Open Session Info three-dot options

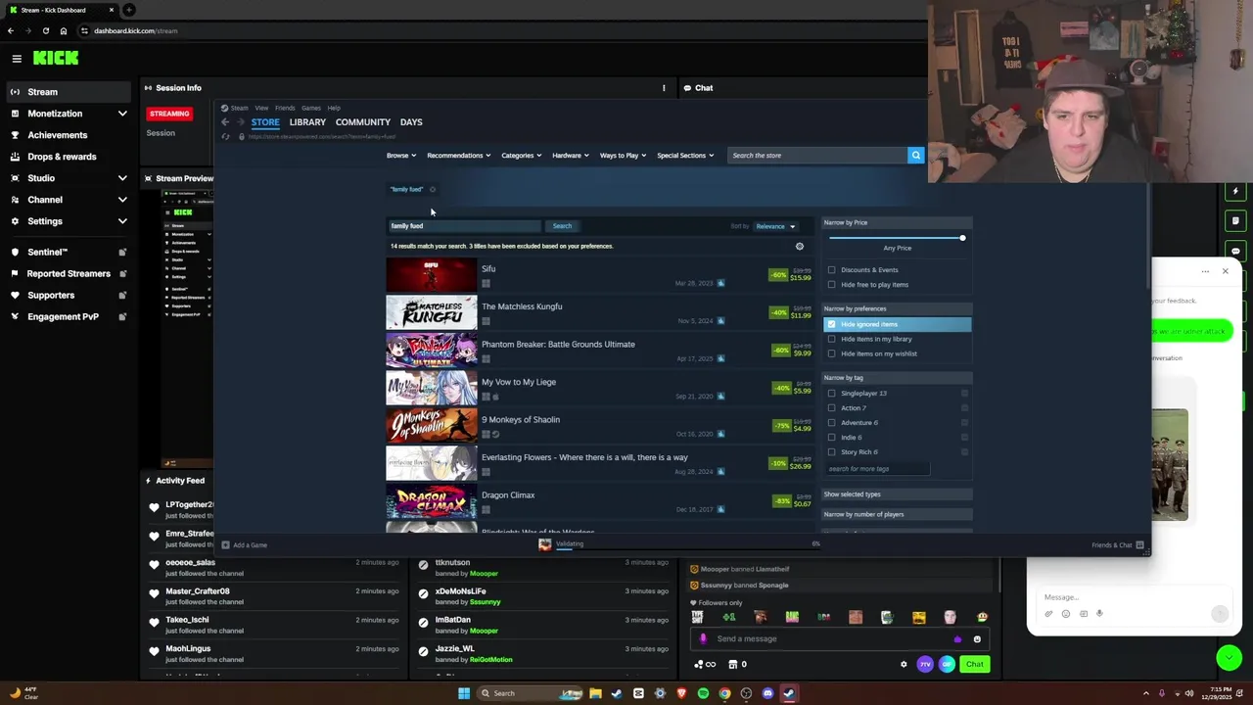click(x=664, y=88)
